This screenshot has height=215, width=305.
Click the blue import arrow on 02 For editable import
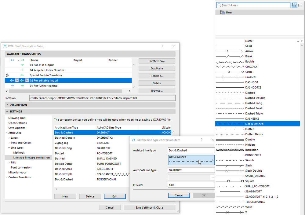click(x=12, y=80)
